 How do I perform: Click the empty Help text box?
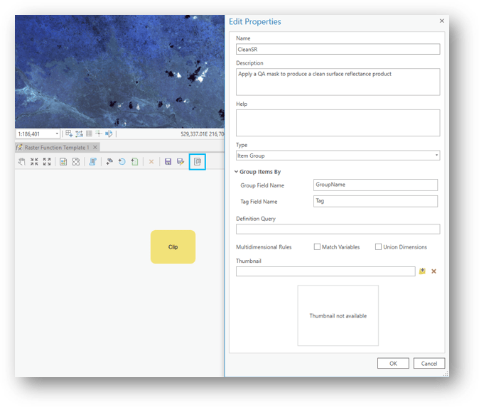[338, 123]
